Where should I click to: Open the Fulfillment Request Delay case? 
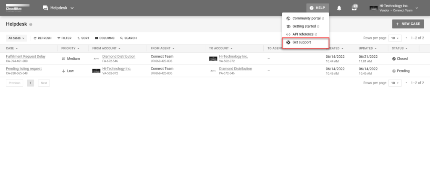point(26,56)
